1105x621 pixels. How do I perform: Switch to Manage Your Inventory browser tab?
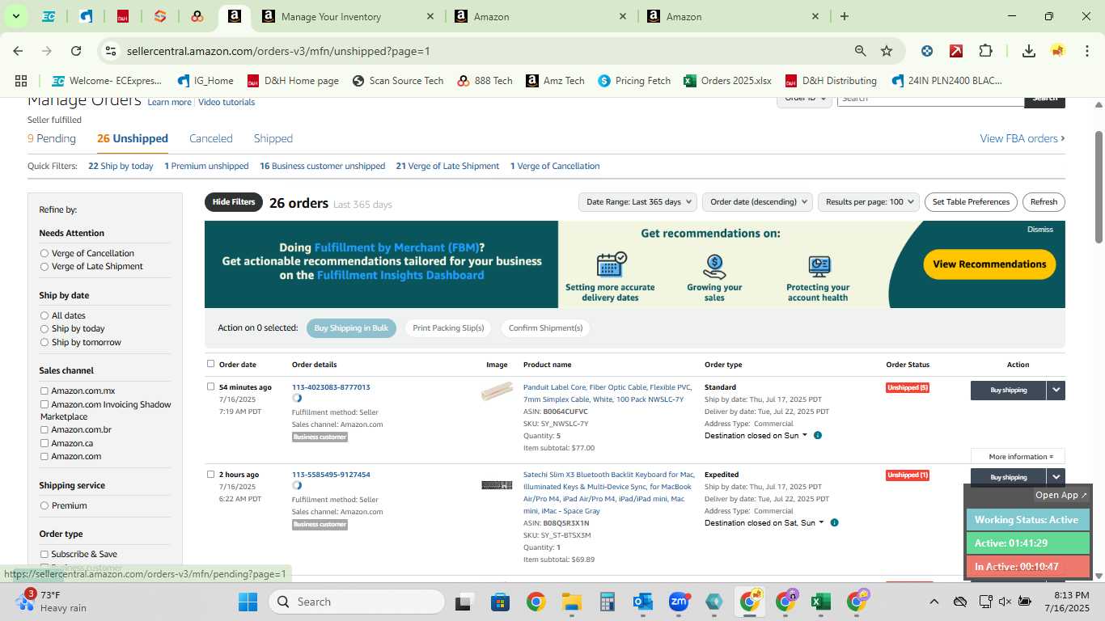coord(348,16)
